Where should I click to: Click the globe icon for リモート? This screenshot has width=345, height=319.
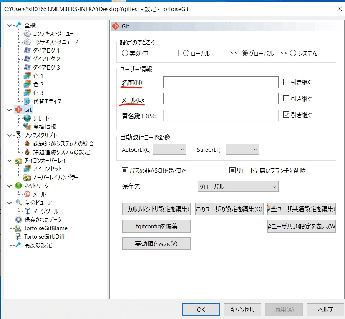tap(27, 118)
